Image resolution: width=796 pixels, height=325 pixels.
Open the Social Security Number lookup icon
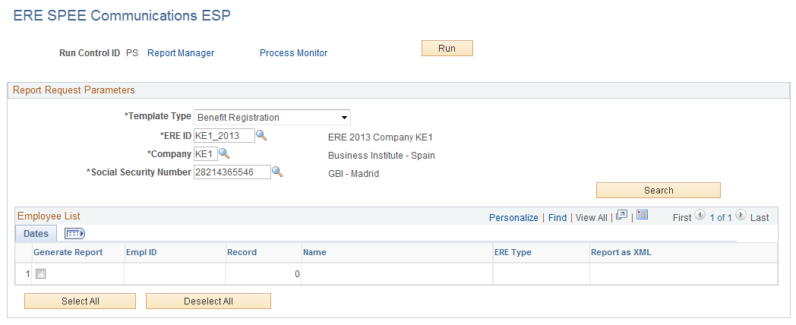[x=277, y=172]
